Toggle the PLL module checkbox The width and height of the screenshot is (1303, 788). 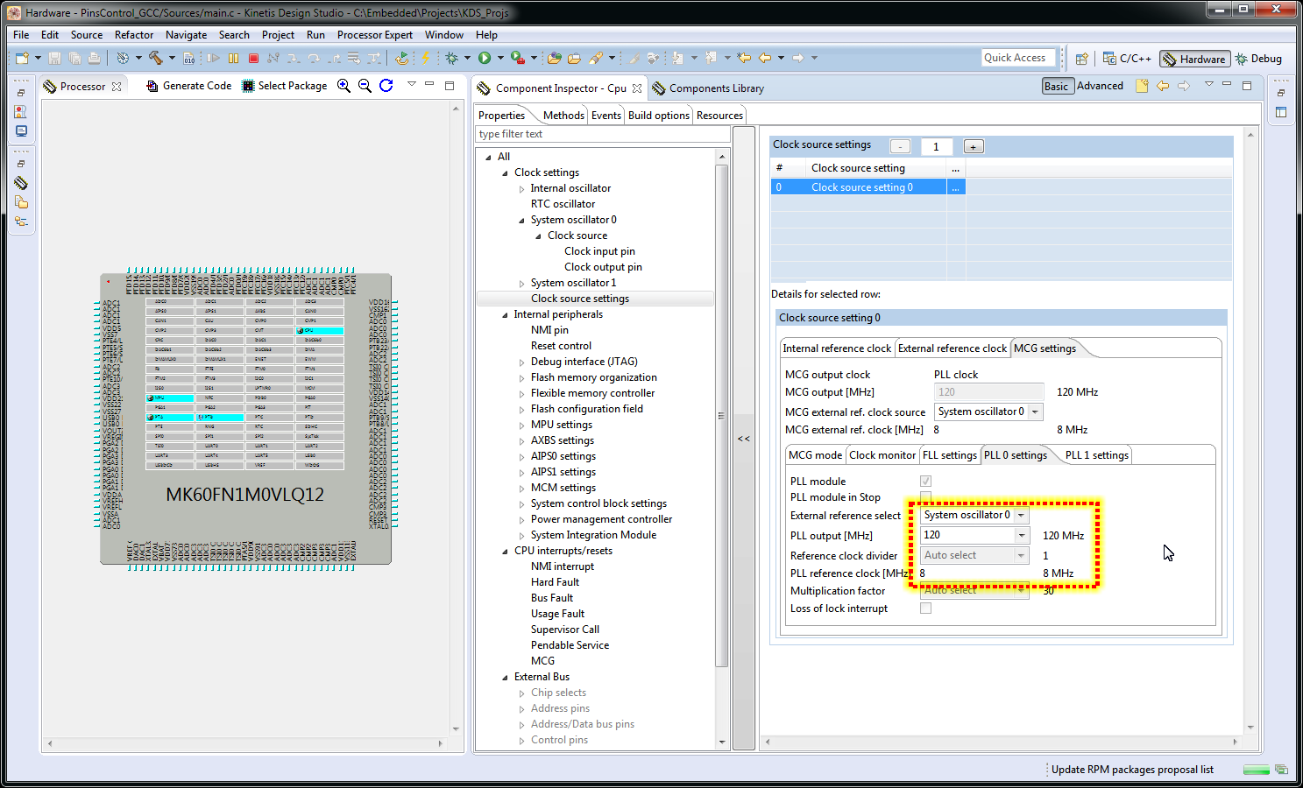[925, 482]
